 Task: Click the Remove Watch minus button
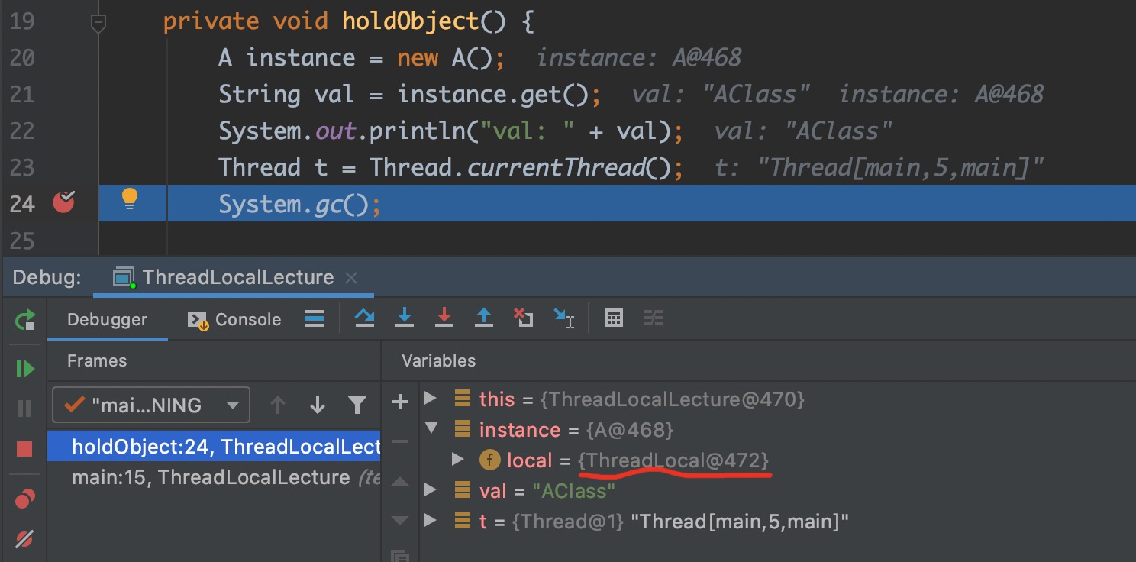click(400, 441)
